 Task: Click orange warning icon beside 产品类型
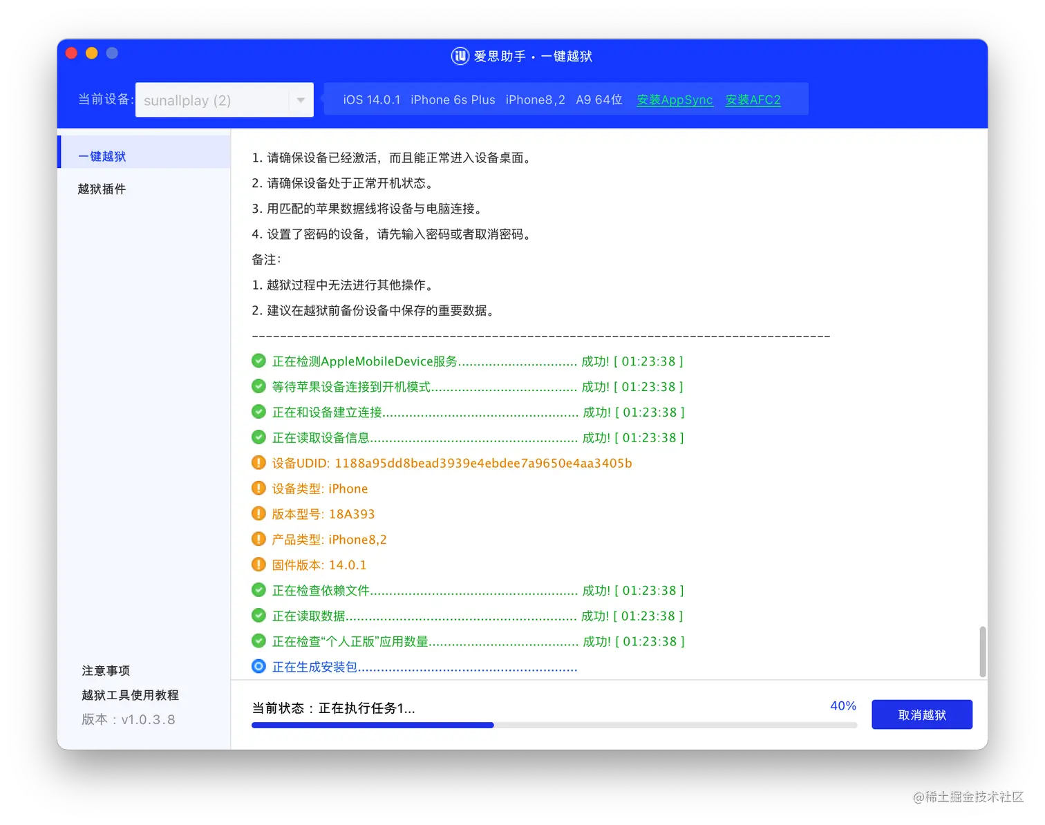pos(258,539)
